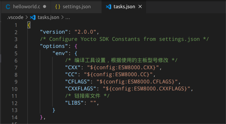Click the "CC" key on line 8
The height and width of the screenshot is (124, 226).
pos(71,75)
